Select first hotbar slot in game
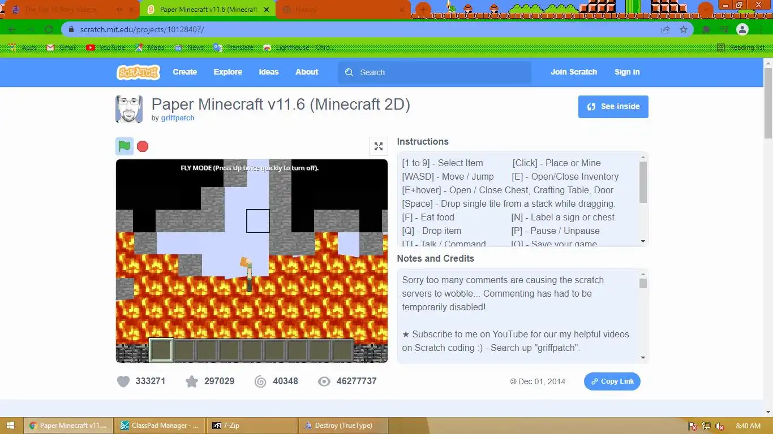The height and width of the screenshot is (434, 773). tap(161, 350)
